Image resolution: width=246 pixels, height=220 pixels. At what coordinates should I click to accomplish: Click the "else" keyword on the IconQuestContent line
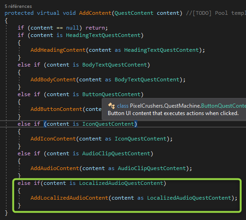pyautogui.click(x=24, y=124)
